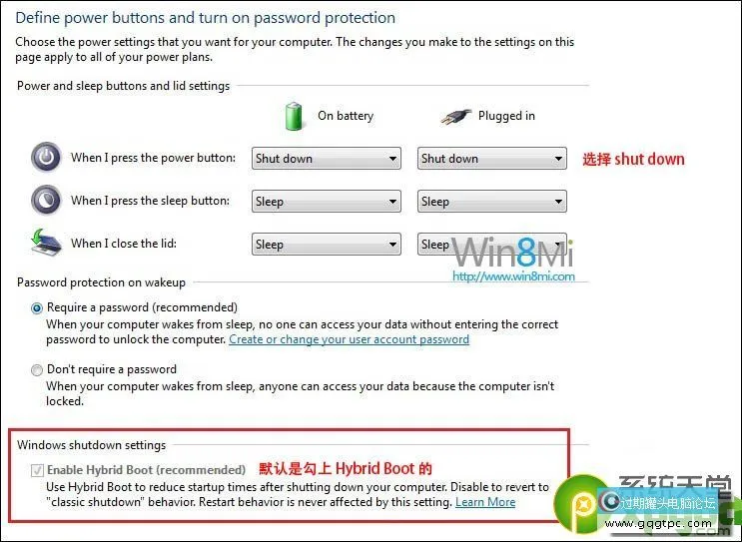The image size is (742, 542).
Task: Open power button Plugged in dropdown
Action: [491, 159]
